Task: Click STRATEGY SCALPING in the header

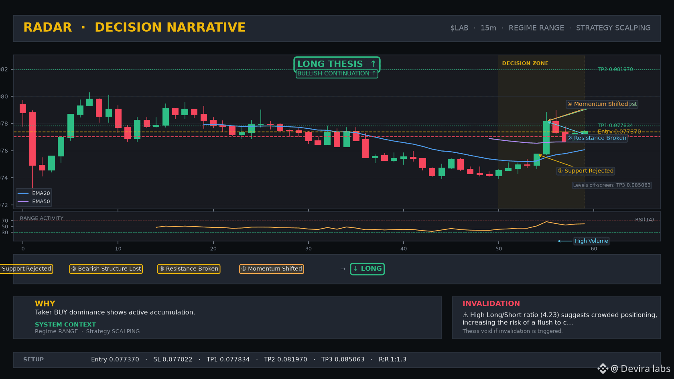Action: point(613,28)
